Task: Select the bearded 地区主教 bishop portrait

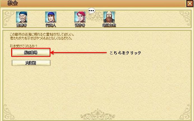Action: tap(109, 17)
